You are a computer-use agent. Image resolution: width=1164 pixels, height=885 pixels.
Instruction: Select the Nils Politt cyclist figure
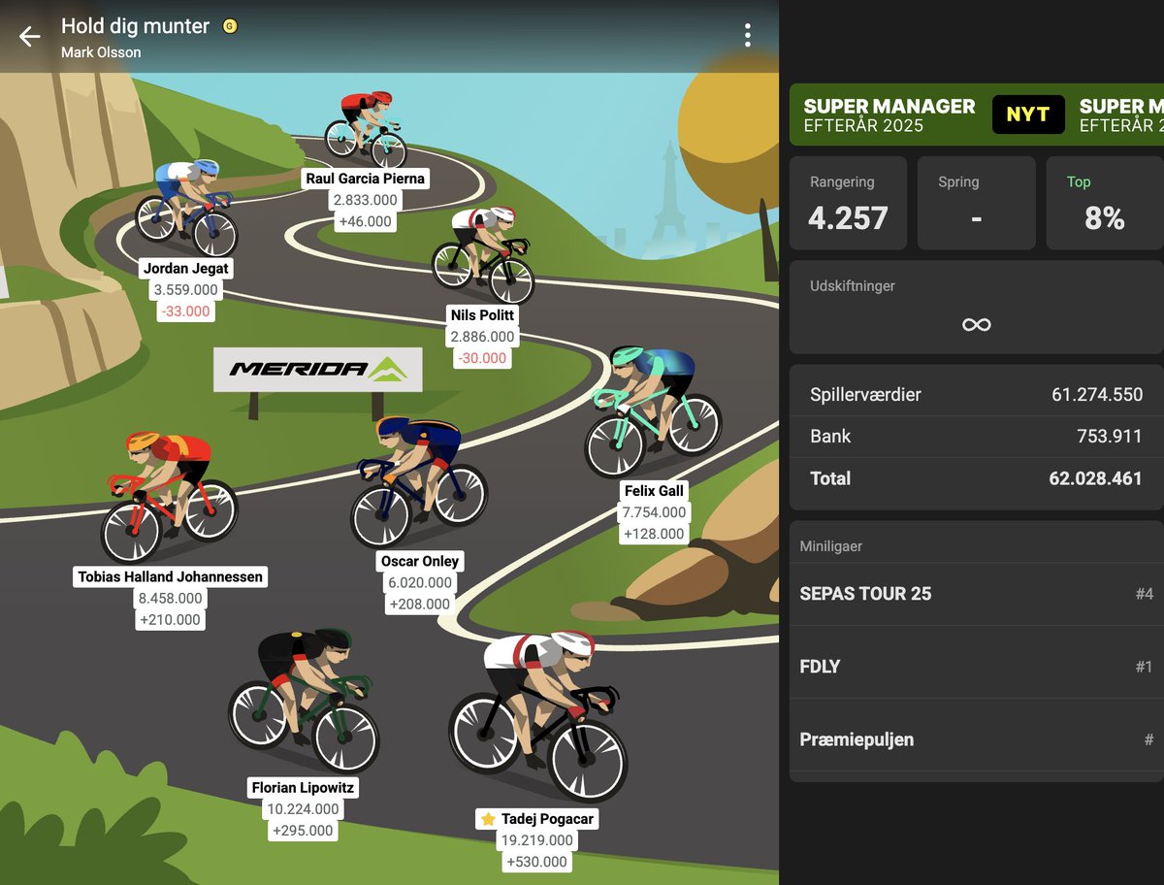click(x=483, y=254)
